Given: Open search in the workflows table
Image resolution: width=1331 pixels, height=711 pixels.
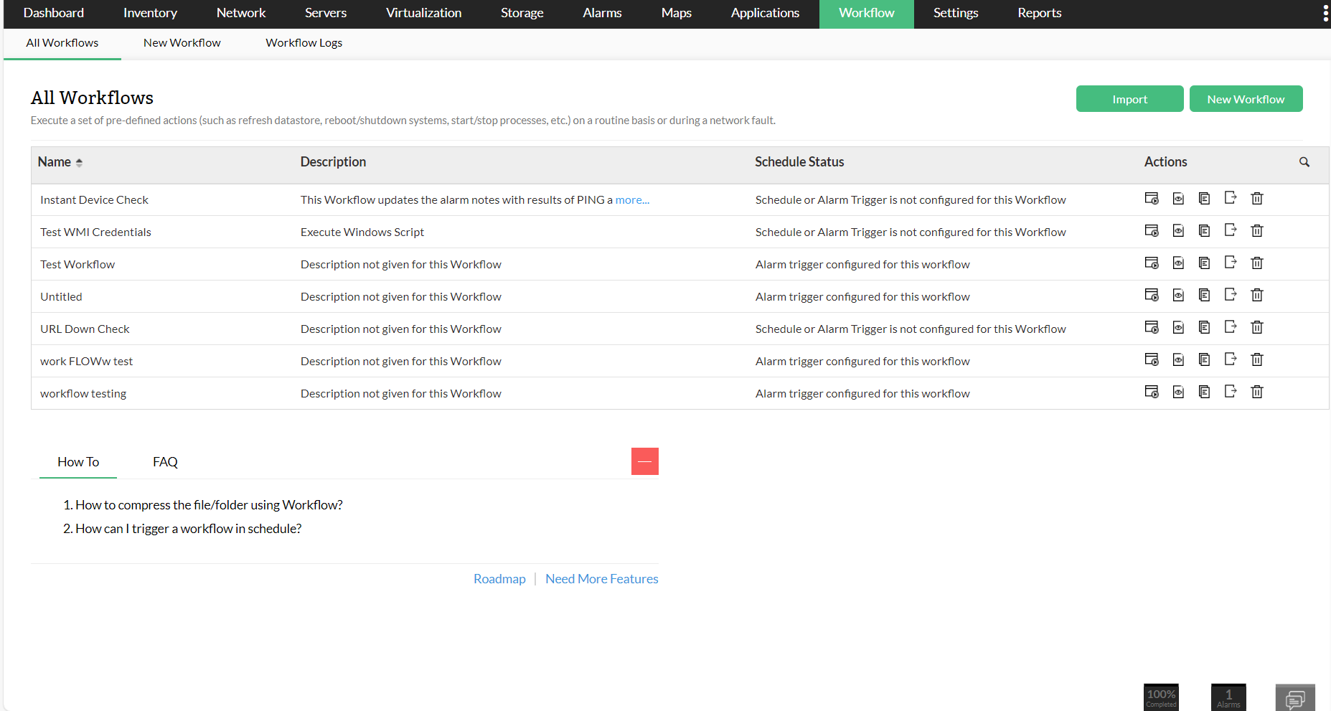Looking at the screenshot, I should [1304, 162].
